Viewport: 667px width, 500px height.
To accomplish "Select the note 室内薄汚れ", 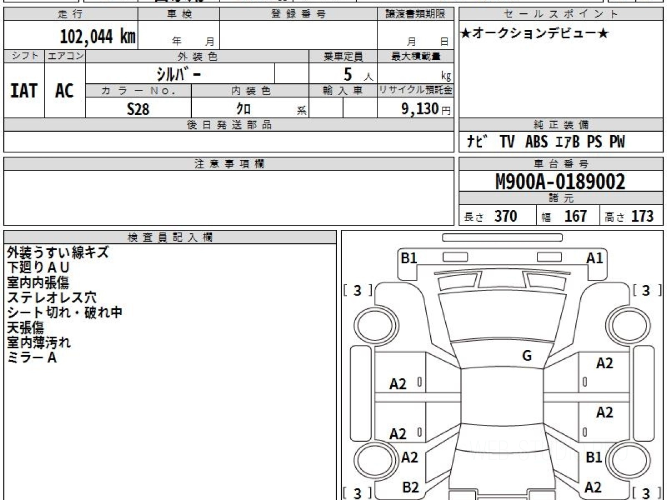I will tap(39, 342).
